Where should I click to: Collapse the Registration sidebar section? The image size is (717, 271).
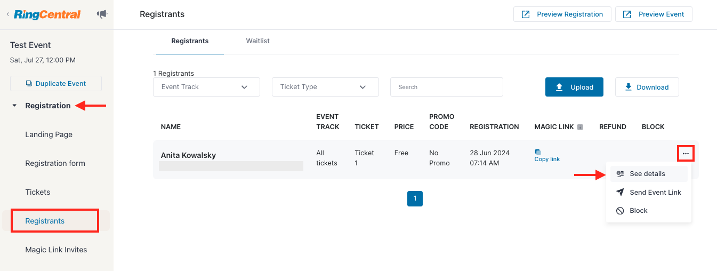coord(15,106)
